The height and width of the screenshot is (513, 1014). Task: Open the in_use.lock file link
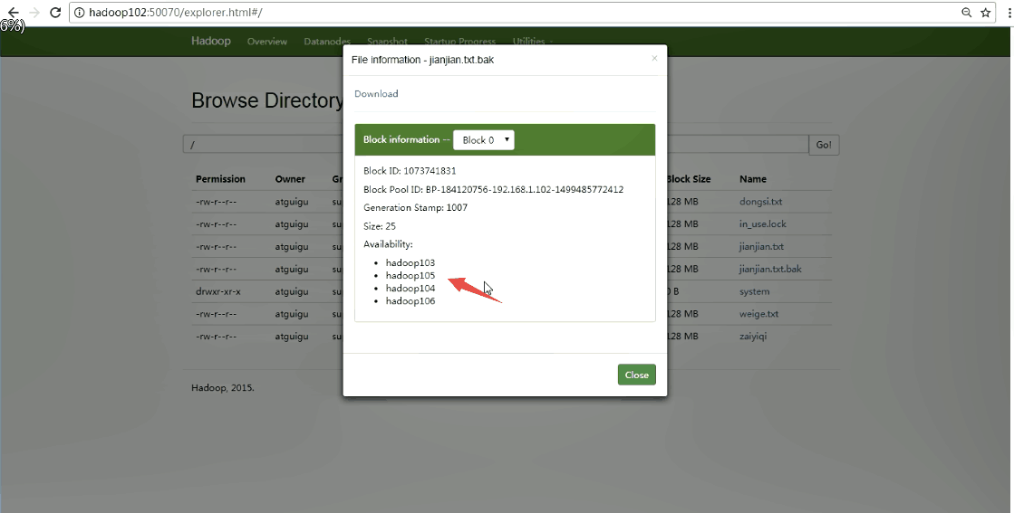coord(763,223)
